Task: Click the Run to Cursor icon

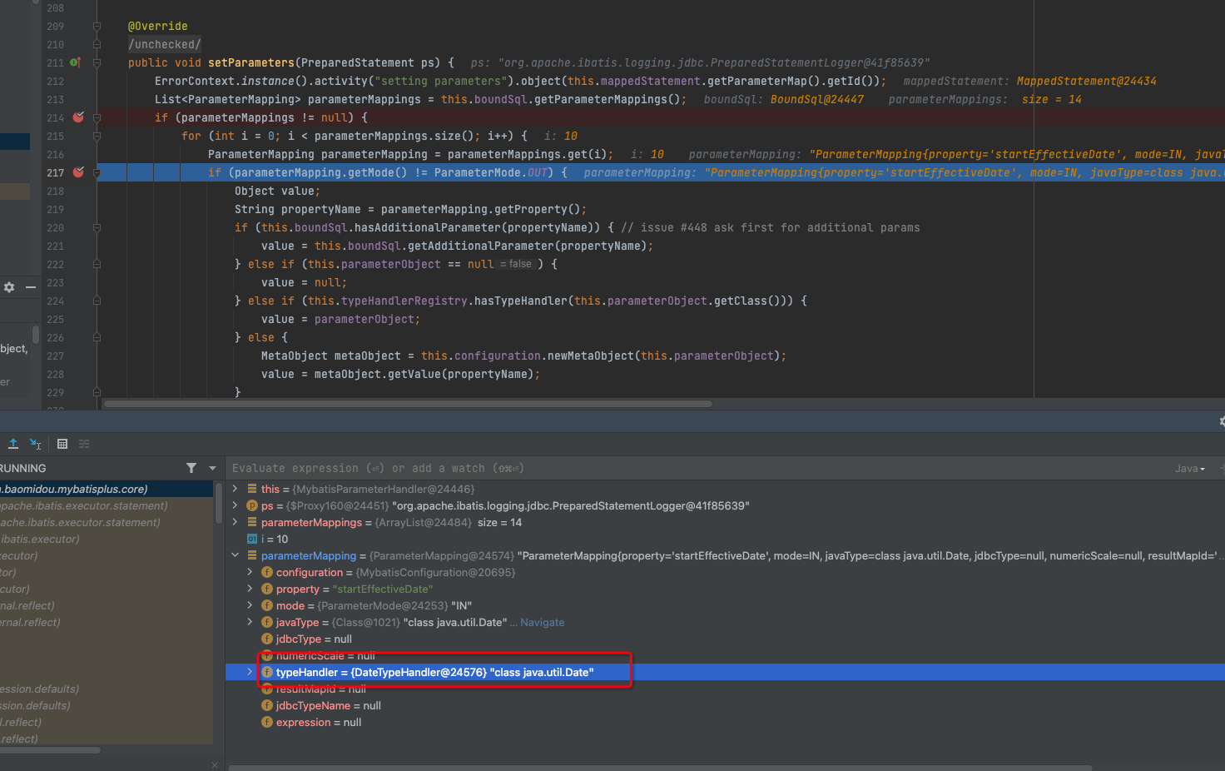Action: click(36, 444)
